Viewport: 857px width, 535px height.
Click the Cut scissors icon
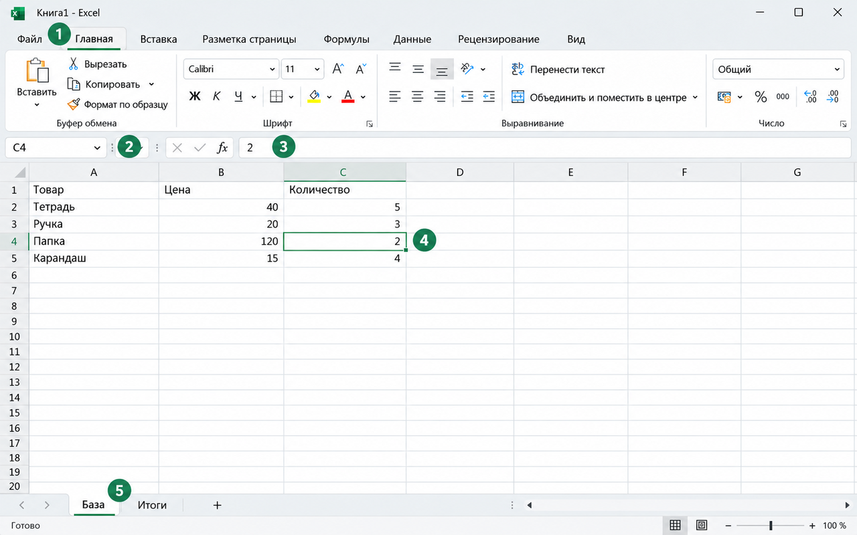(74, 64)
